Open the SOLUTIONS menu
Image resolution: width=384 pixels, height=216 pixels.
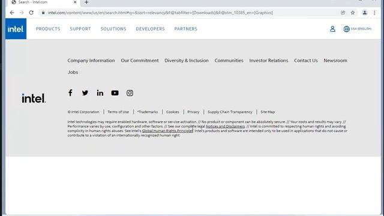(x=113, y=29)
